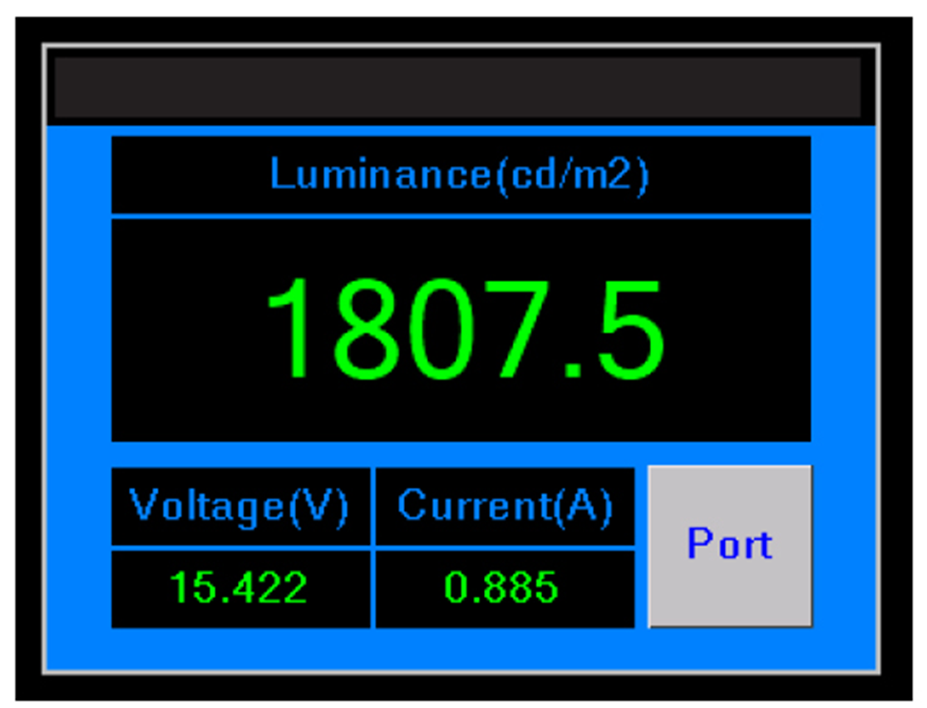Click the blue area right of luminance display
The width and height of the screenshot is (927, 708).
(x=842, y=329)
